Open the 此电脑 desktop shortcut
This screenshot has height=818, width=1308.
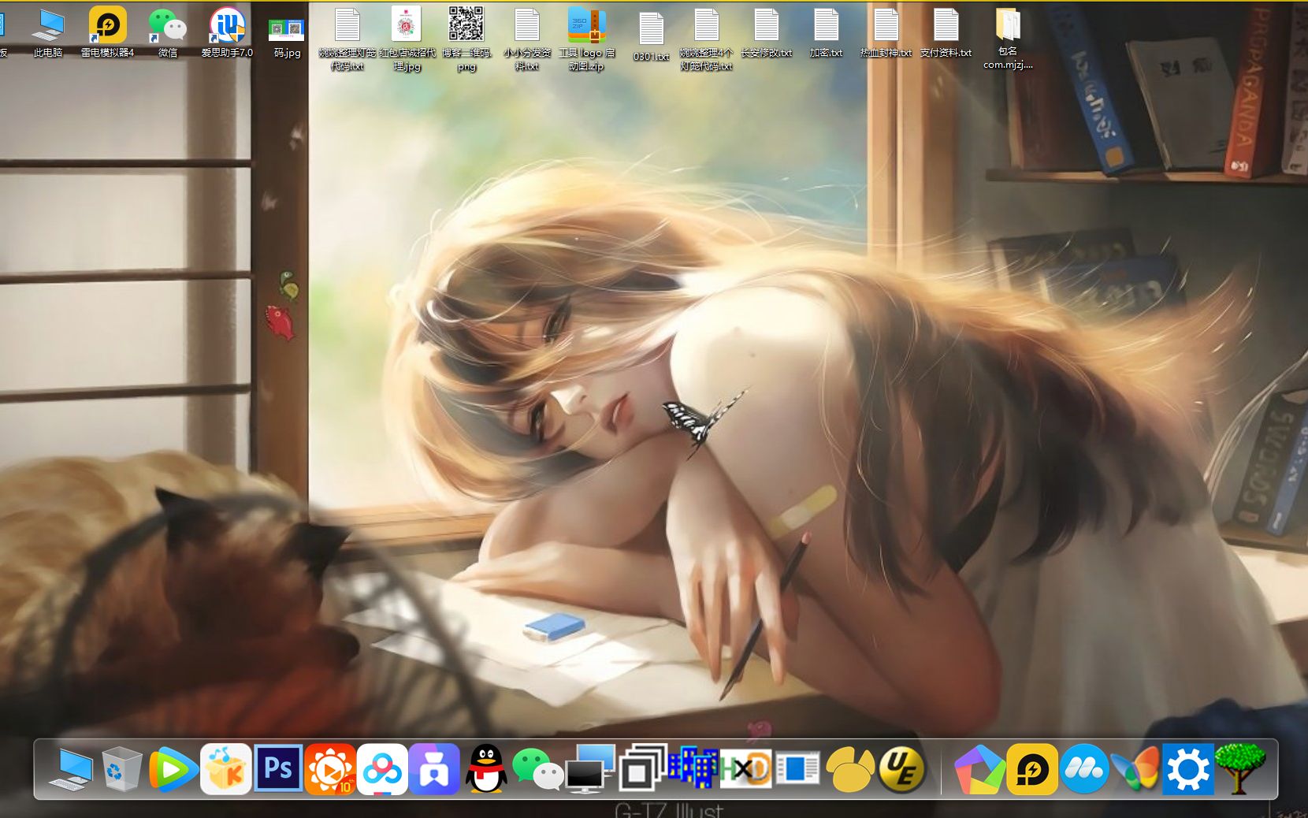click(47, 33)
